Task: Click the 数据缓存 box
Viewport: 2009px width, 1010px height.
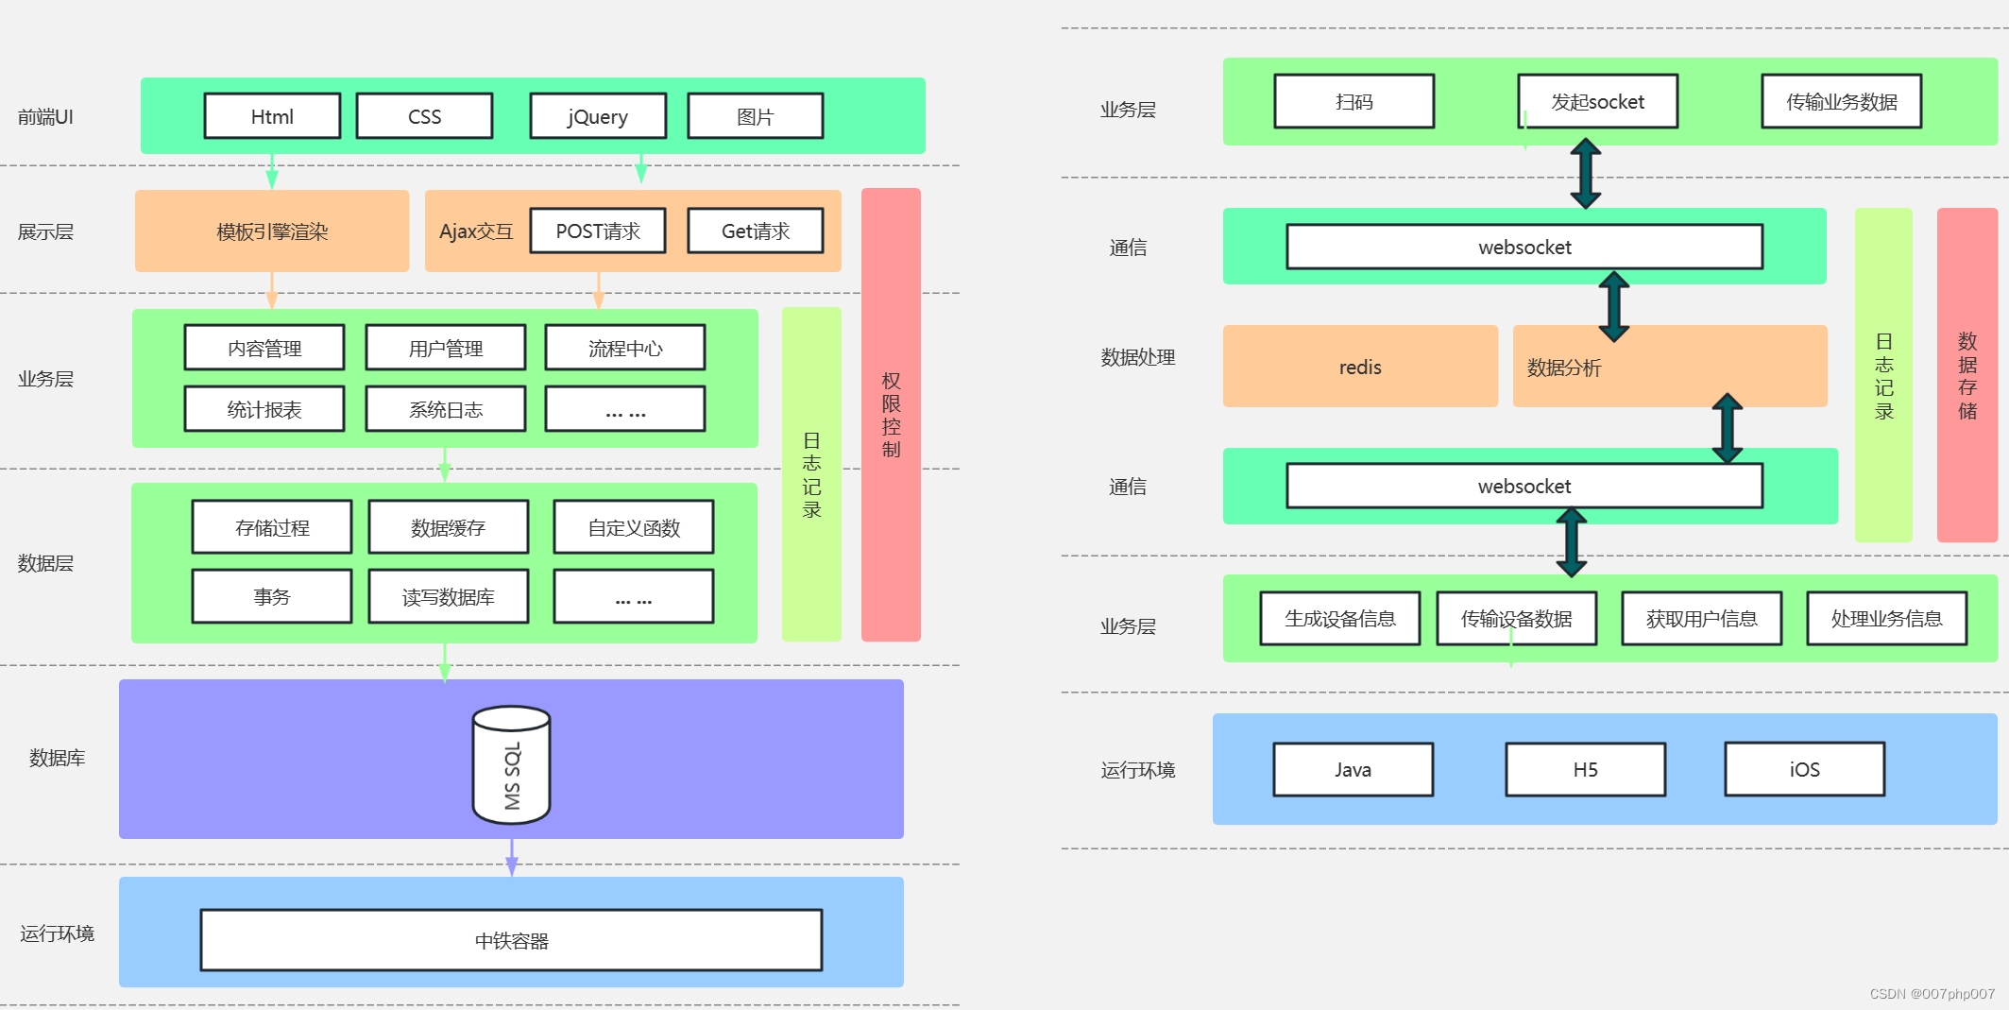Action: pyautogui.click(x=448, y=527)
